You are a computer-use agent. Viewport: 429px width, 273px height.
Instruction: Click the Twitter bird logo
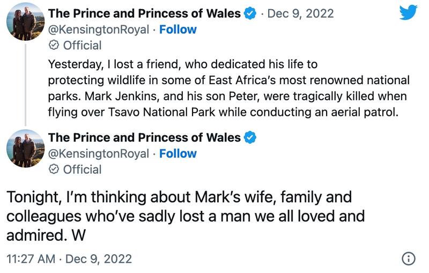[408, 13]
